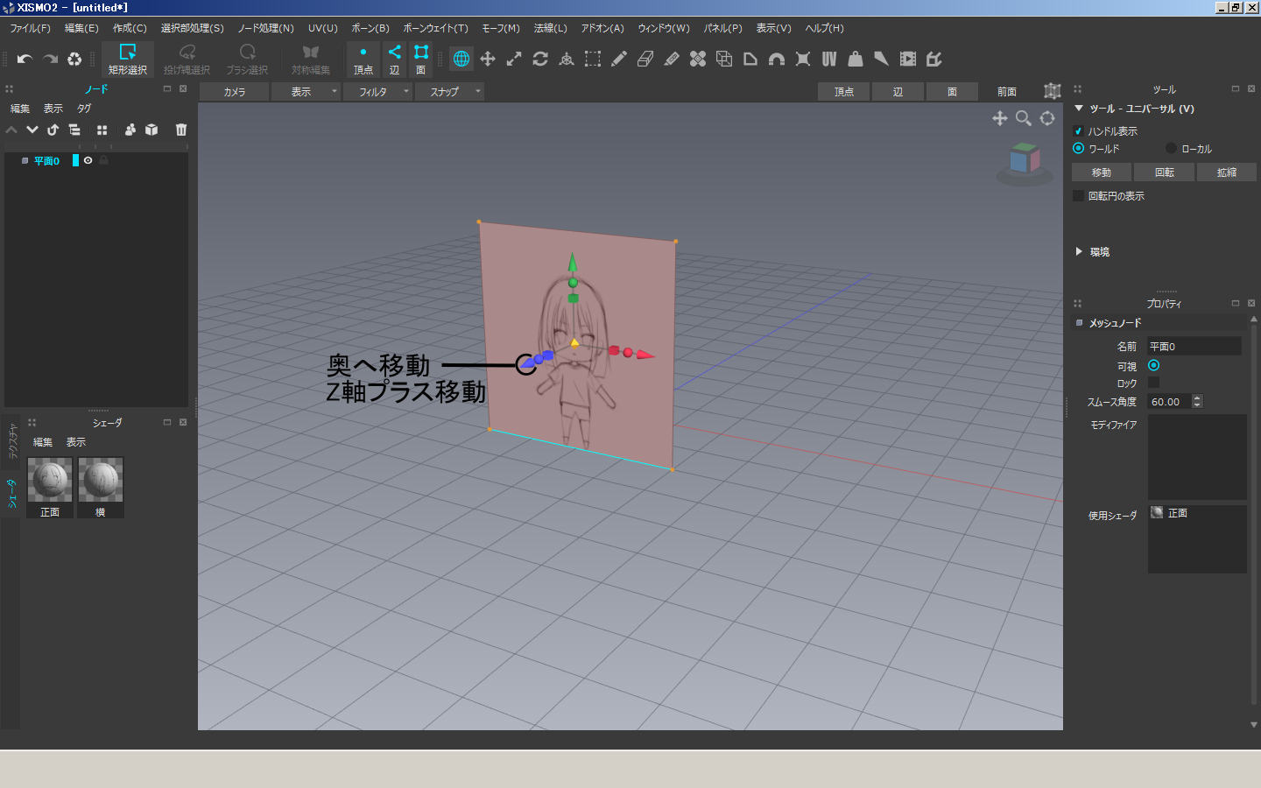Open the フィルタ dropdown
This screenshot has width=1261, height=788.
click(377, 91)
